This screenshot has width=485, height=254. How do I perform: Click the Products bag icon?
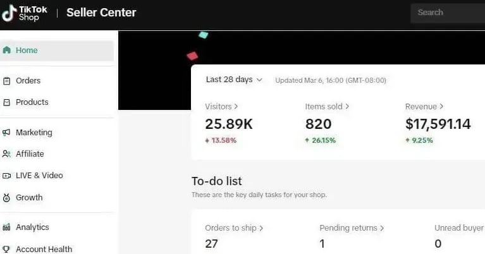(x=6, y=102)
